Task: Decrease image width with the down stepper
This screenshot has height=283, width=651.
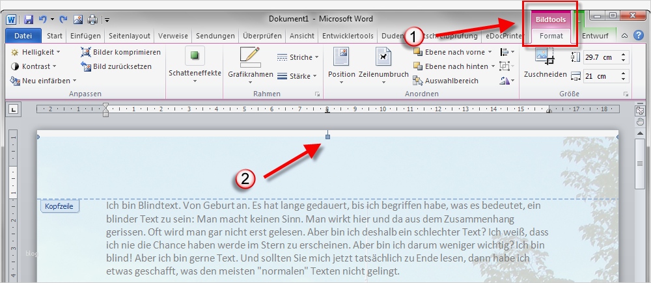Action: point(624,79)
